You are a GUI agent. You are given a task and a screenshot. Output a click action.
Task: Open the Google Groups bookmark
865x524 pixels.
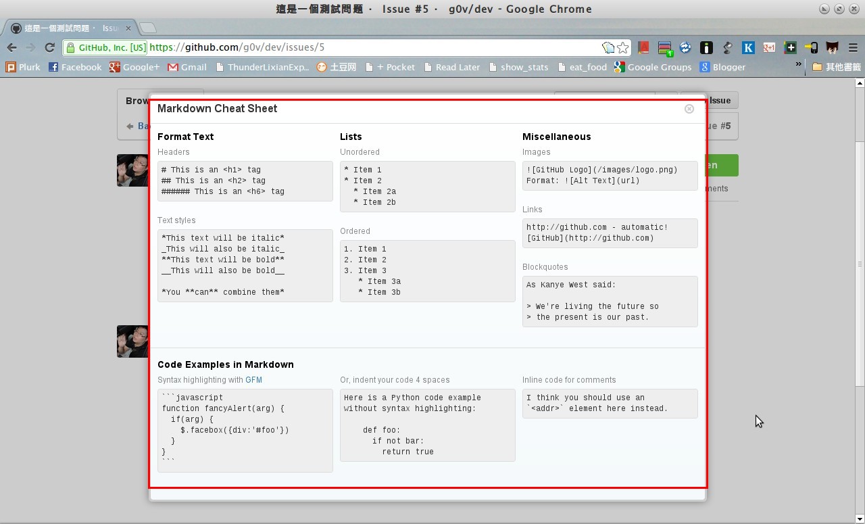[x=653, y=67]
